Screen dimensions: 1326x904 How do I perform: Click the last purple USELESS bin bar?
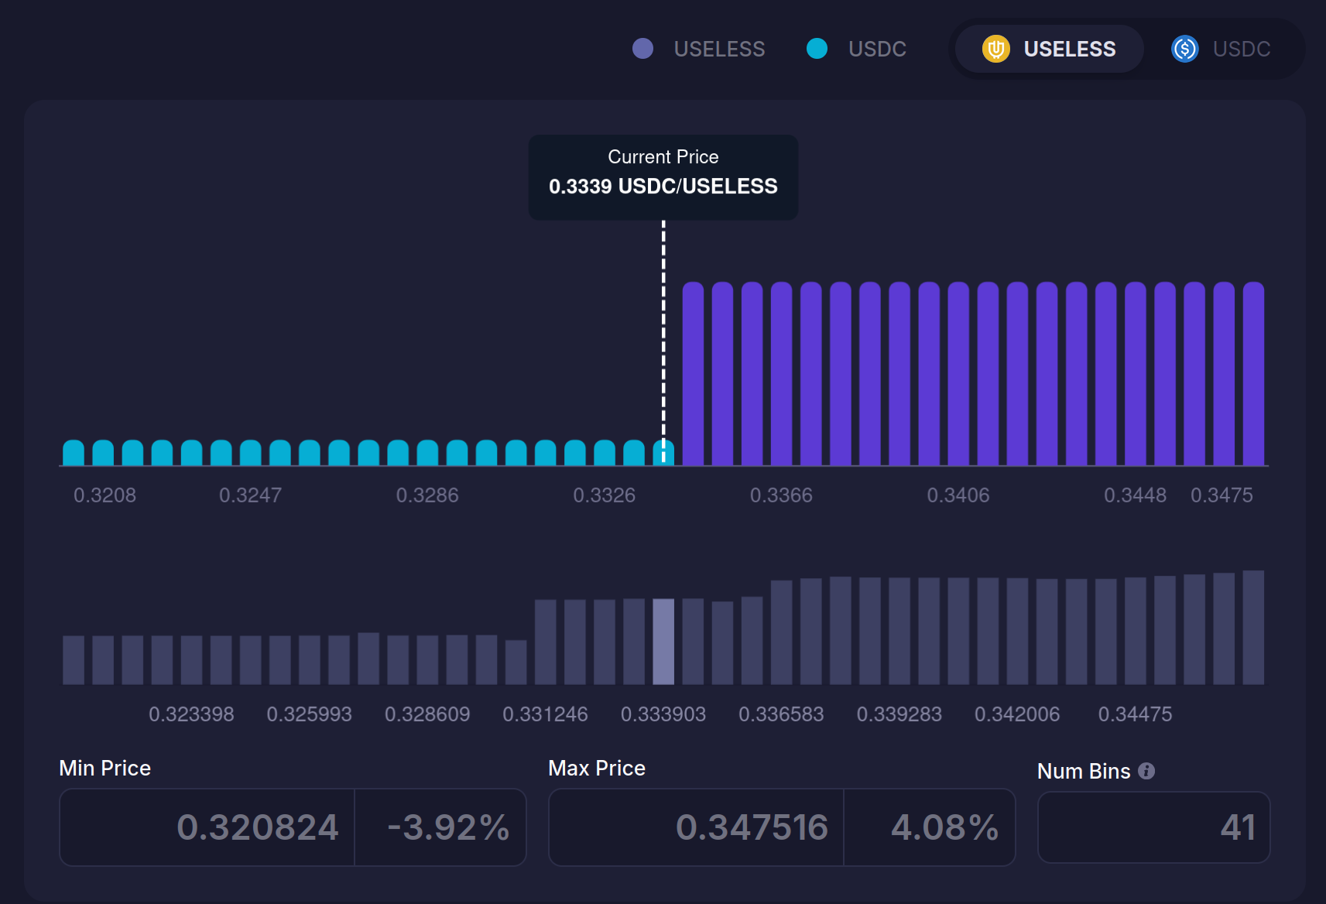pos(1253,375)
